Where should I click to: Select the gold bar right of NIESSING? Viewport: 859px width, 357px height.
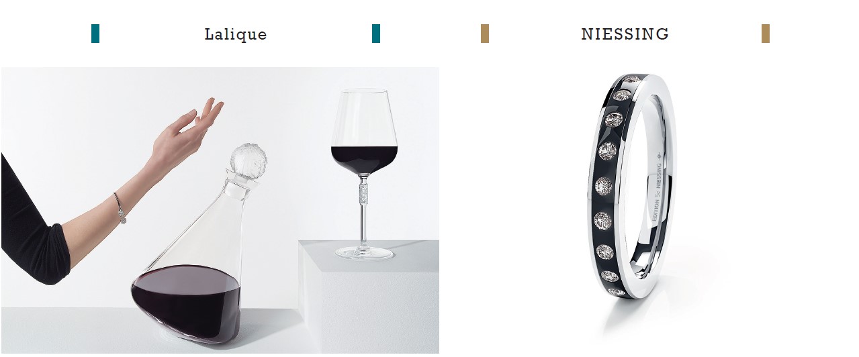766,34
